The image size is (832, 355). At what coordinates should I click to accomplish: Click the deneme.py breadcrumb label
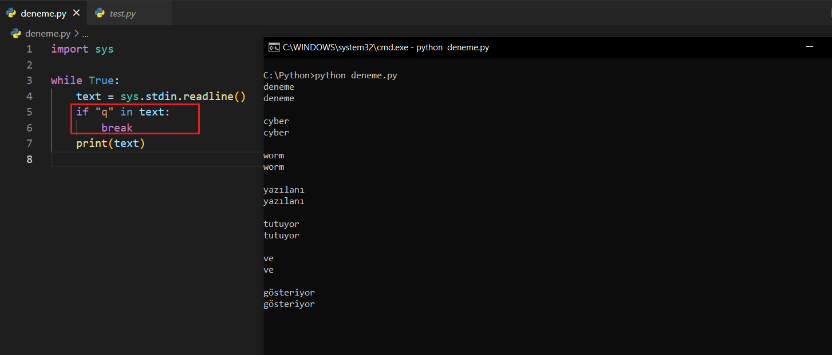pyautogui.click(x=48, y=33)
